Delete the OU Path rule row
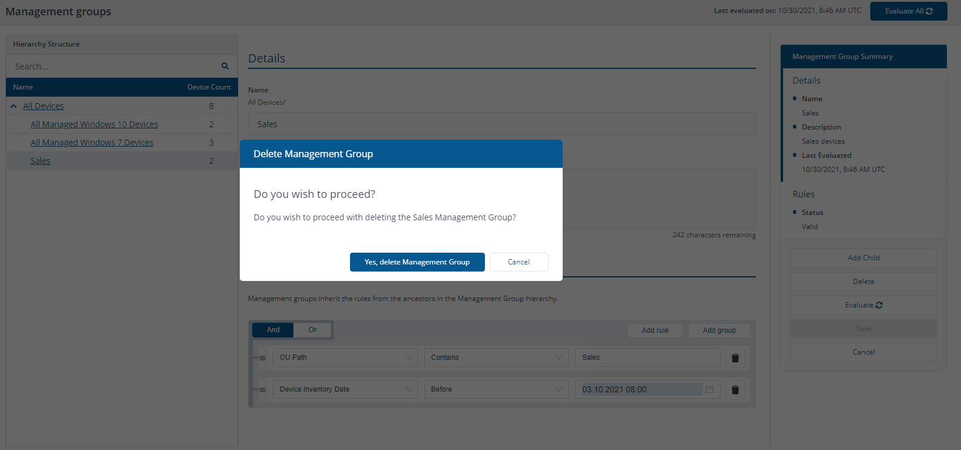 click(735, 358)
